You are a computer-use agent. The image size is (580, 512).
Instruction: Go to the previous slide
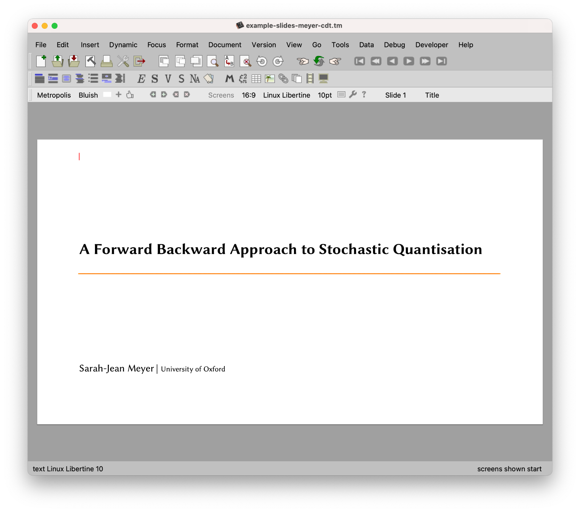pyautogui.click(x=392, y=61)
